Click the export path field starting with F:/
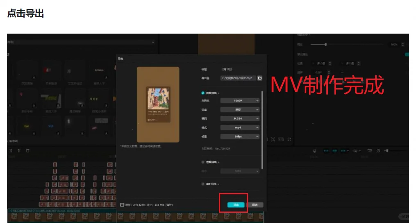Screen dimensions: 416x223 238,78
